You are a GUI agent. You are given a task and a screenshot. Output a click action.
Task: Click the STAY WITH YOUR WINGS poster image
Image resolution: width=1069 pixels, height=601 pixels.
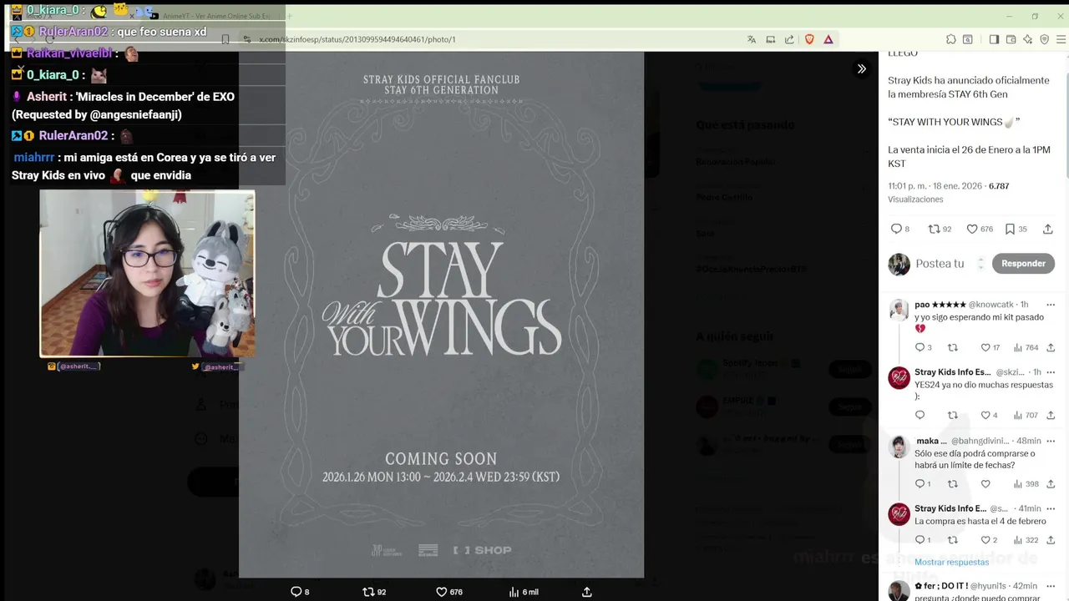(x=441, y=315)
